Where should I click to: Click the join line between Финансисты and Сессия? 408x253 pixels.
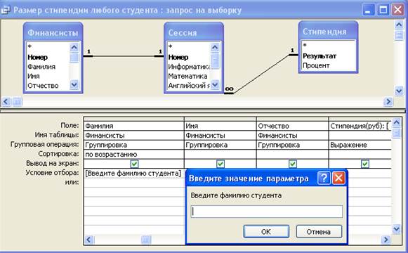tap(124, 56)
